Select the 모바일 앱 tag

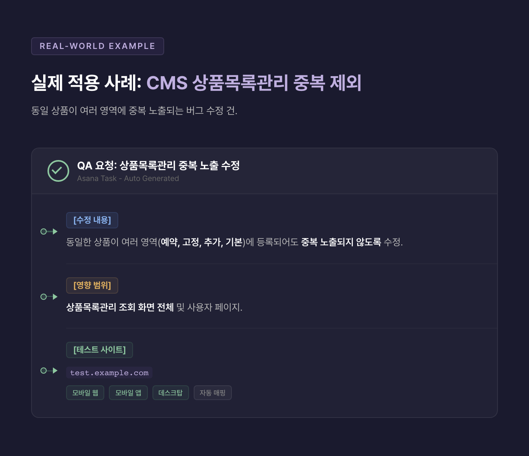tap(128, 393)
